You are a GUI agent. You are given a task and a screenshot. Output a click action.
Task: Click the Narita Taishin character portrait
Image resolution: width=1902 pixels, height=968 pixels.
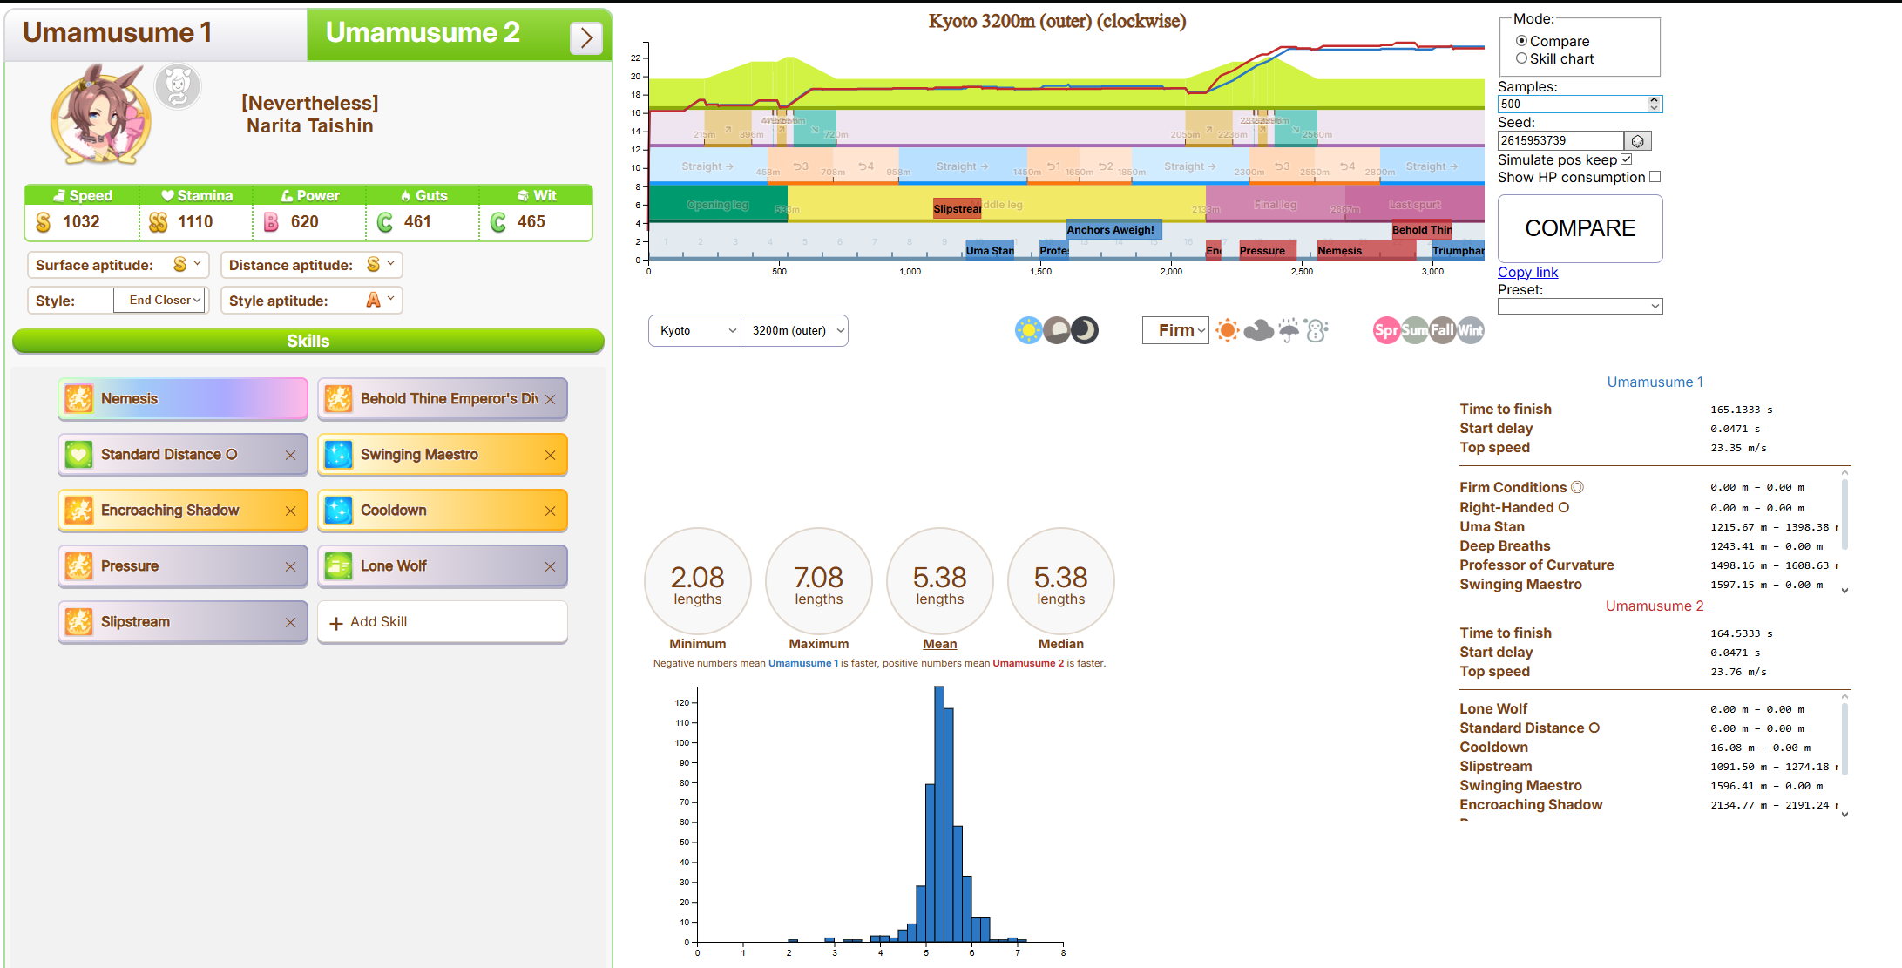click(101, 114)
